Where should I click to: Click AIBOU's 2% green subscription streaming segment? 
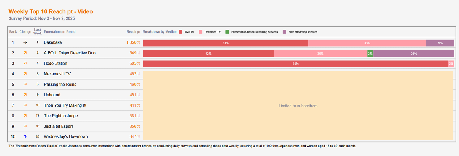tap(370, 54)
